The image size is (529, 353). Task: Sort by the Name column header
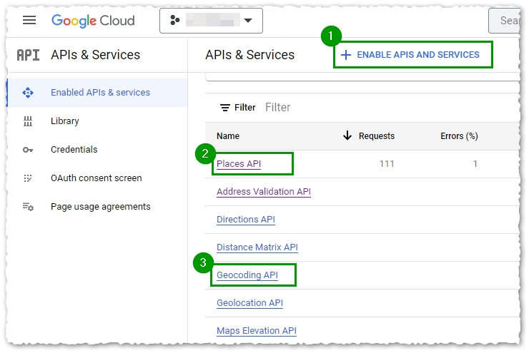point(228,136)
